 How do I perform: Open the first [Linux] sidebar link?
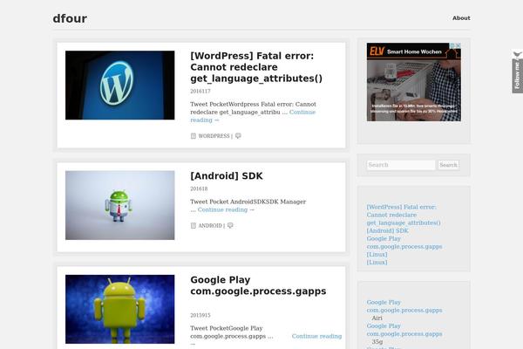click(x=377, y=255)
